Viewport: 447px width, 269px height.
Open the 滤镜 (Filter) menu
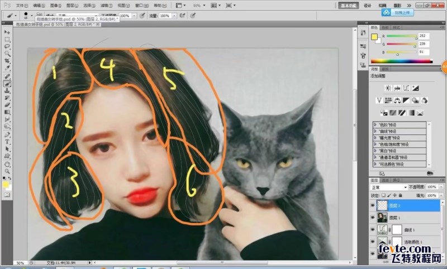[104, 5]
